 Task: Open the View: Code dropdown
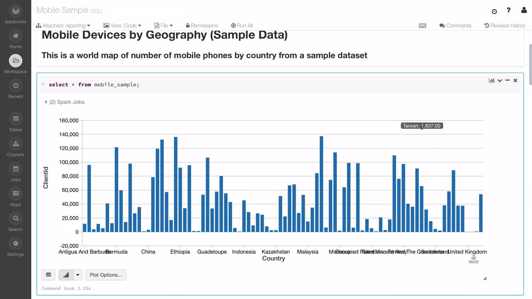[x=122, y=25]
